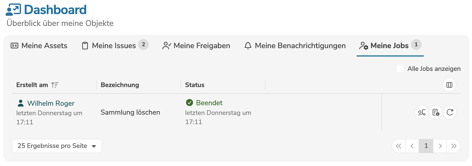Open the job process view icon
Viewport: 472px width, 166px height.
pos(421,112)
